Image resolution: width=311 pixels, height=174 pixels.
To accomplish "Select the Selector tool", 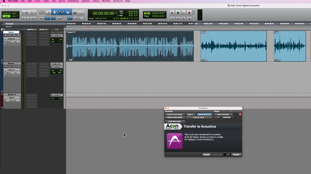I will point(61,13).
